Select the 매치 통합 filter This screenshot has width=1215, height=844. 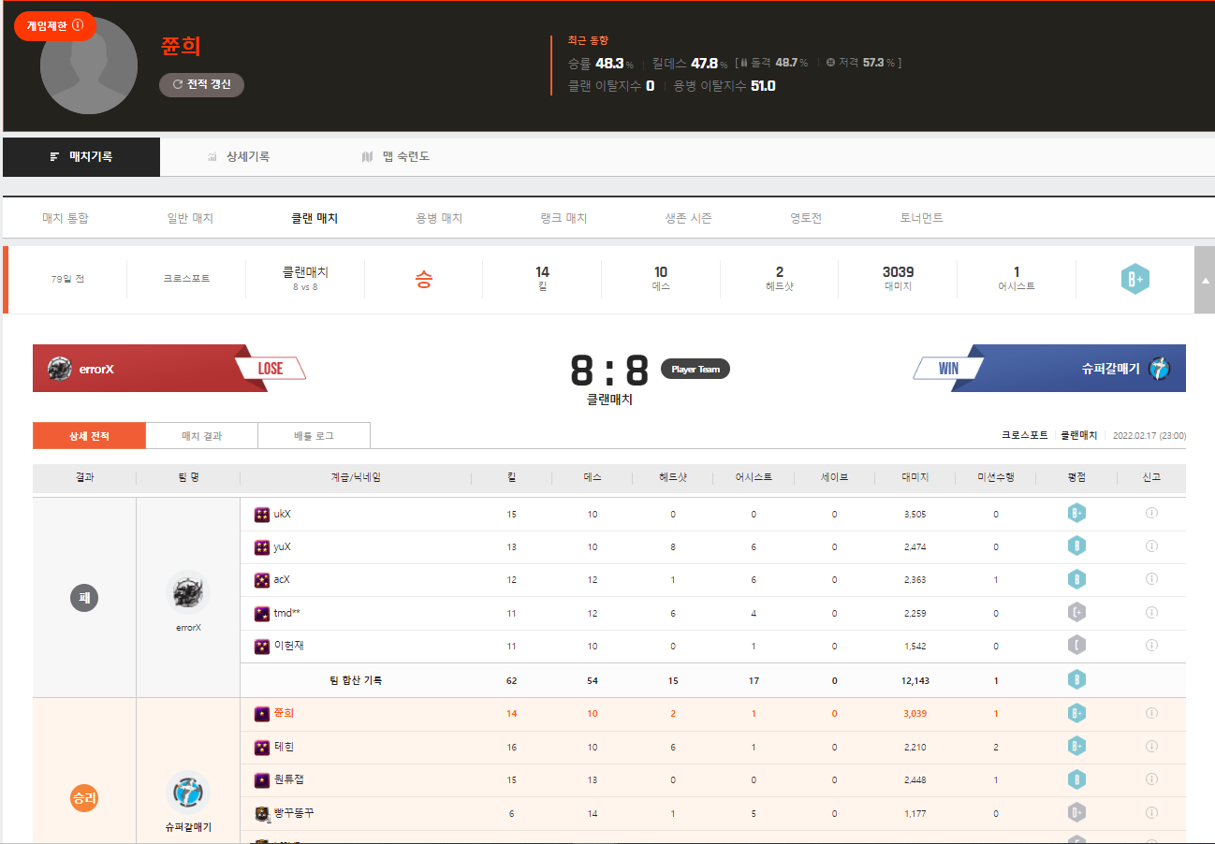[66, 218]
